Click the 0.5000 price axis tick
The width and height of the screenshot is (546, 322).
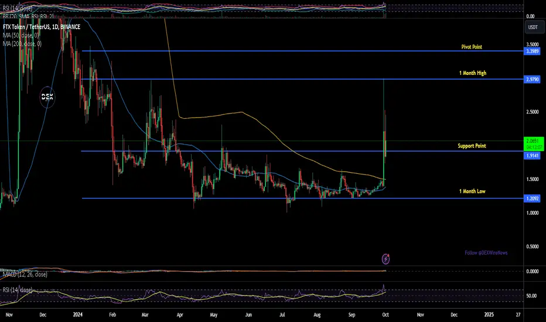532,246
